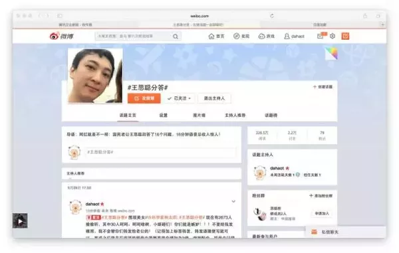Select the 主持人推荐 tab
399x253 pixels.
pos(235,116)
